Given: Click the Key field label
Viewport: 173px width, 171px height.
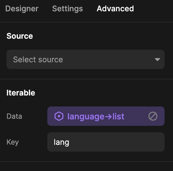Looking at the screenshot, I should 13,142.
